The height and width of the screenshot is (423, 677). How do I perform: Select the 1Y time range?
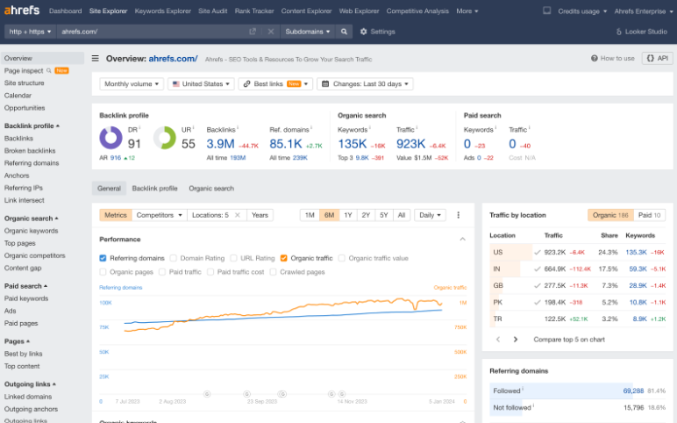pos(348,215)
